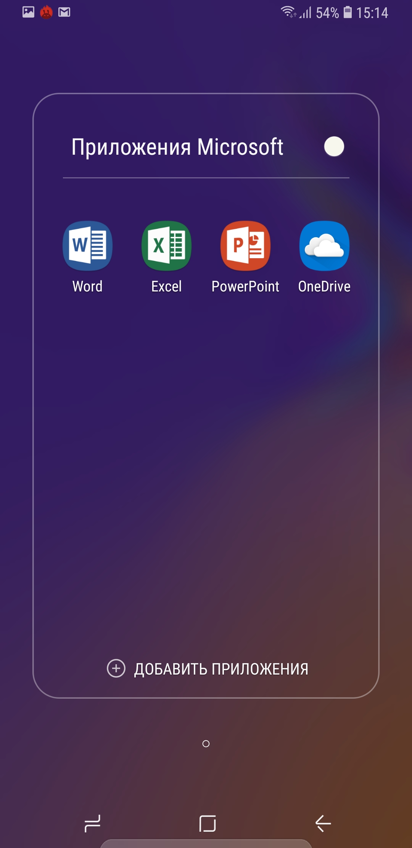Screen dimensions: 412x848
Task: Tap the Word label text
Action: coord(87,286)
